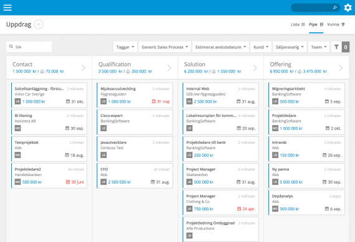Click the AA owner badge on Internal Web

[x=189, y=101]
